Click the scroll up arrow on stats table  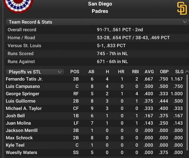click(187, 72)
